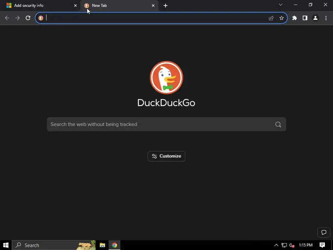Show hidden system tray icons
333x250 pixels.
tap(276, 245)
